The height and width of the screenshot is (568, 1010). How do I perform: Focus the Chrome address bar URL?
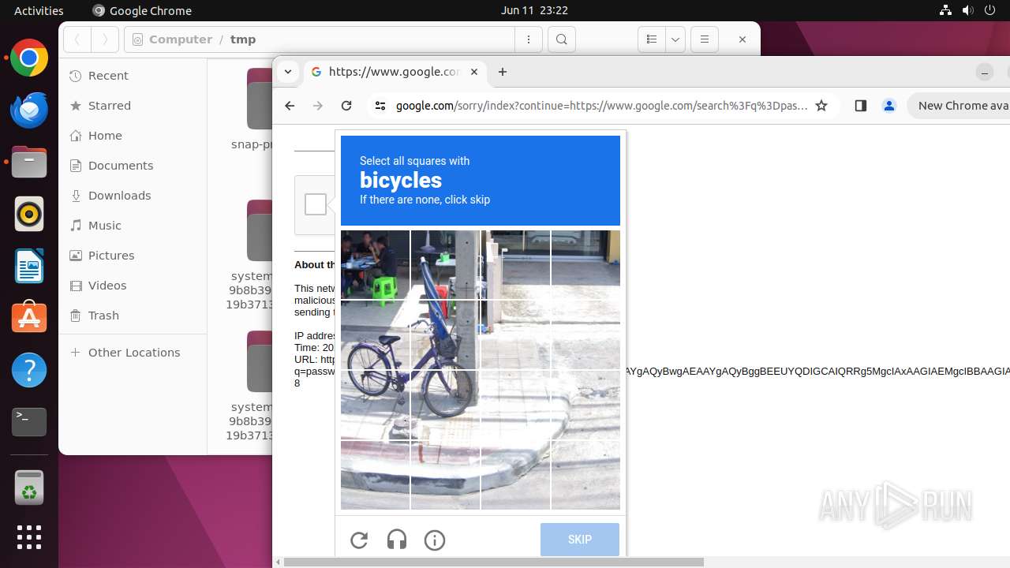coord(601,106)
